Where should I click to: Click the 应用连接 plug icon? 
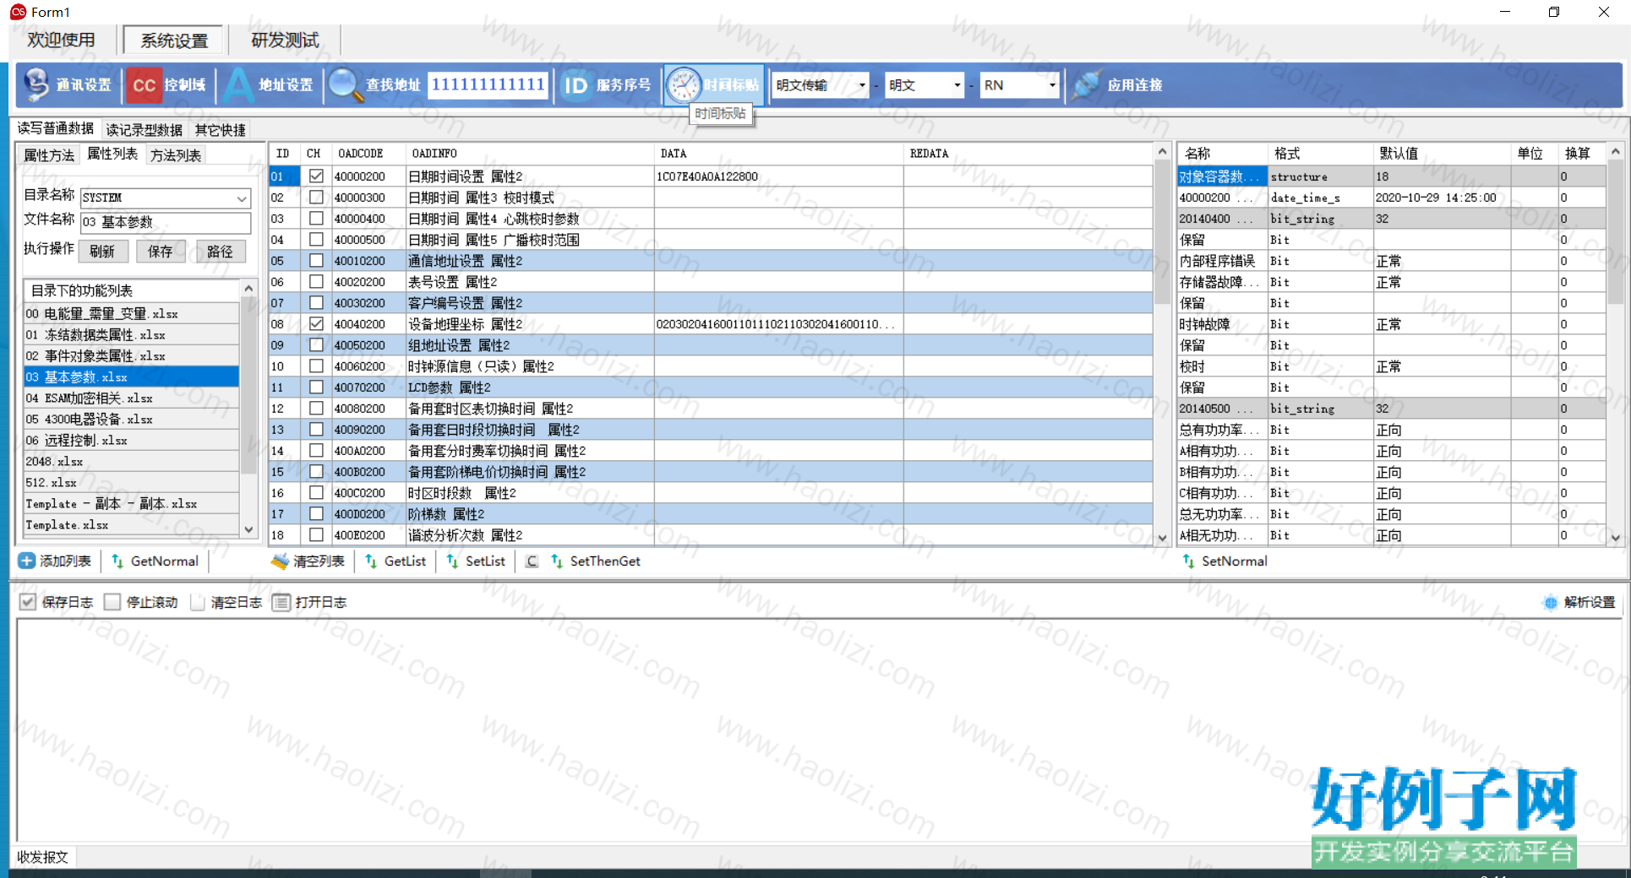[x=1087, y=84]
